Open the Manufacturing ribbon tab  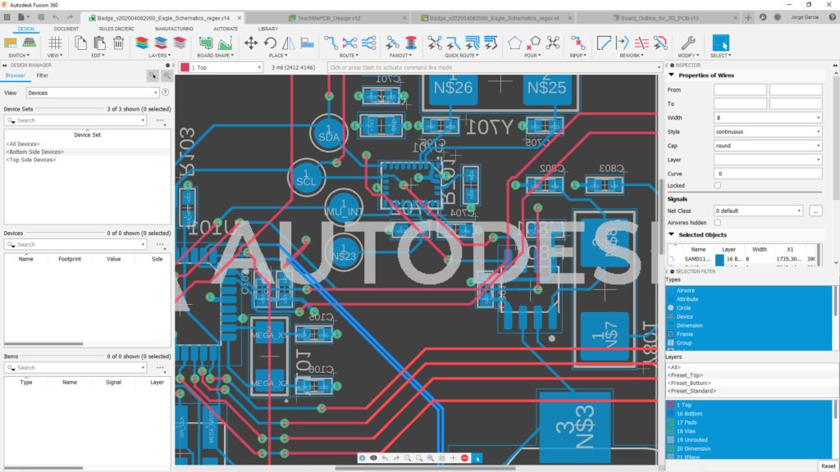click(174, 29)
